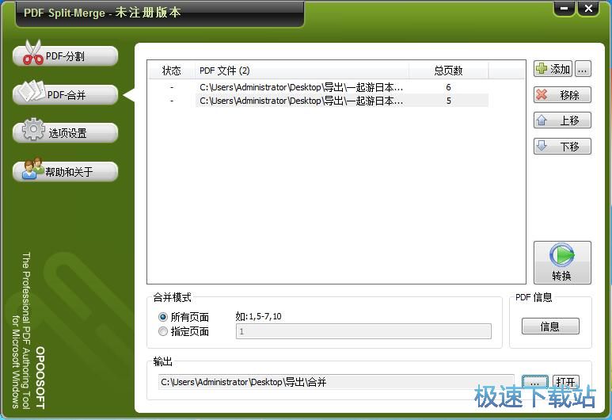
Task: Start merging with the 转换 button
Action: 562,262
